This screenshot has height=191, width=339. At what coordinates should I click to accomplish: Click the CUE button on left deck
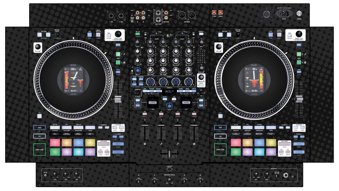[x=39, y=136]
